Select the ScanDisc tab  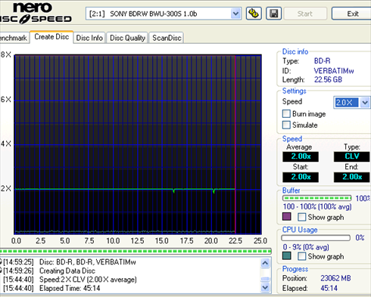(x=167, y=38)
